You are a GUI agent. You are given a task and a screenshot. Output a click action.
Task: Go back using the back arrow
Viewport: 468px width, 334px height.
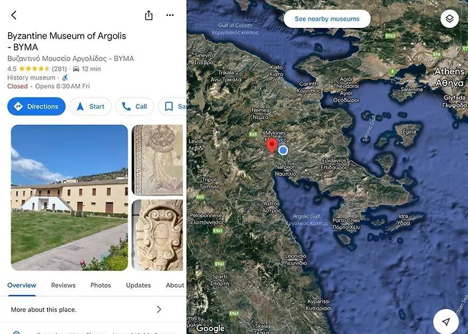tap(14, 15)
